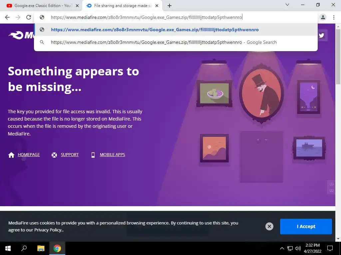This screenshot has height=255, width=341.
Task: Click the ship at sea framed painting
Action: (x=309, y=148)
